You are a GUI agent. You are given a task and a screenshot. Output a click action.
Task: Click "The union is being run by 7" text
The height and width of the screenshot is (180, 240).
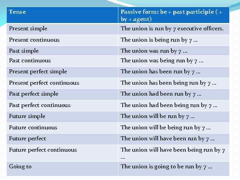click(159, 40)
